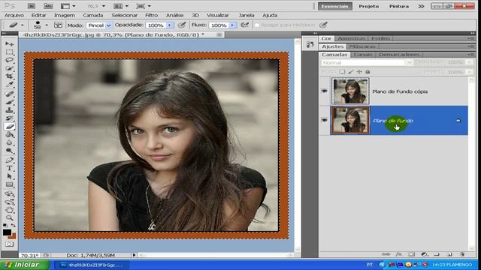Image resolution: width=481 pixels, height=270 pixels.
Task: Select the Path Selection tool
Action: tap(9, 176)
